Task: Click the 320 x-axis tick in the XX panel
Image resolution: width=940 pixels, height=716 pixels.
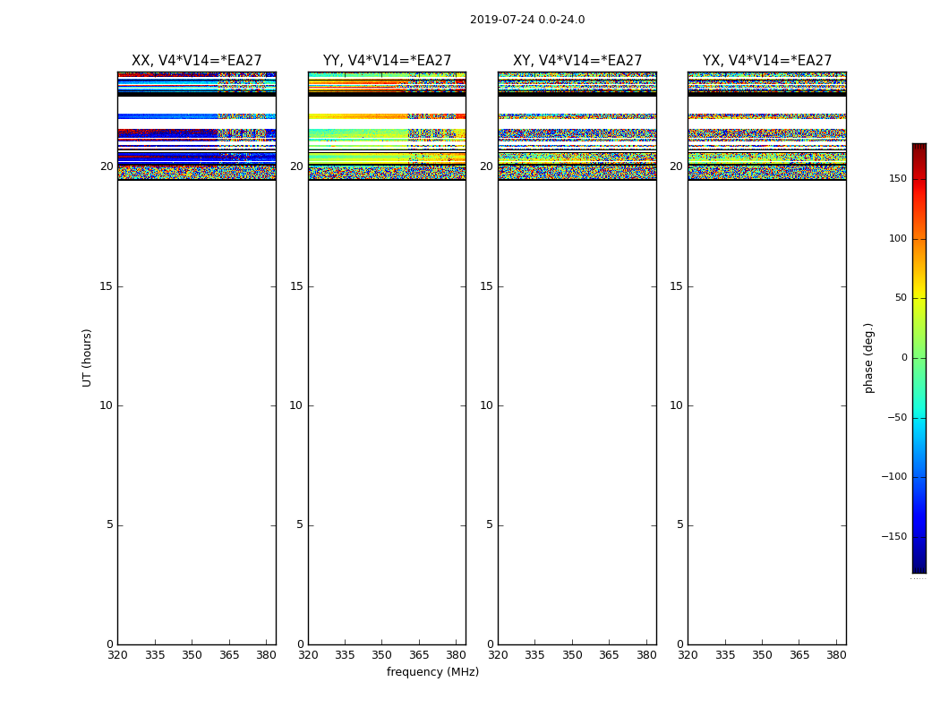Action: [117, 655]
